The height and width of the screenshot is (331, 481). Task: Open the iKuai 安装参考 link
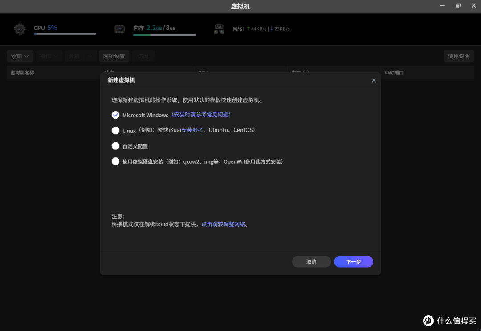tap(192, 130)
